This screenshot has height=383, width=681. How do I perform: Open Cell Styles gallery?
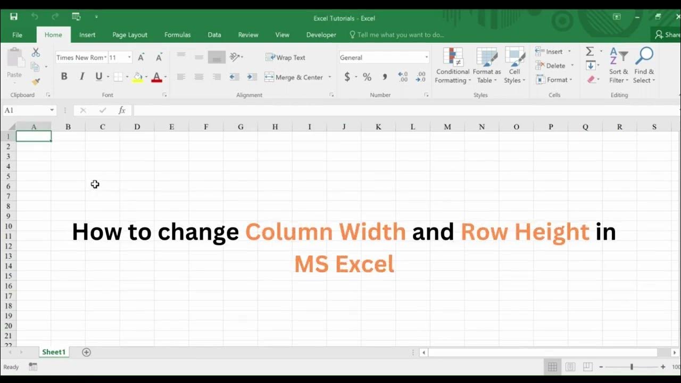[514, 65]
